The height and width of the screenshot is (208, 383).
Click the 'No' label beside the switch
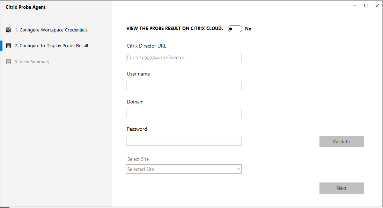[248, 29]
